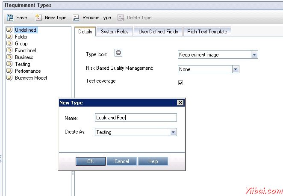The width and height of the screenshot is (283, 196).
Task: Open the Create As dropdown
Action: [x=173, y=132]
